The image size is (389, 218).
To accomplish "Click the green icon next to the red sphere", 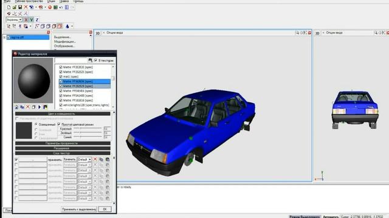I will coord(55,7).
